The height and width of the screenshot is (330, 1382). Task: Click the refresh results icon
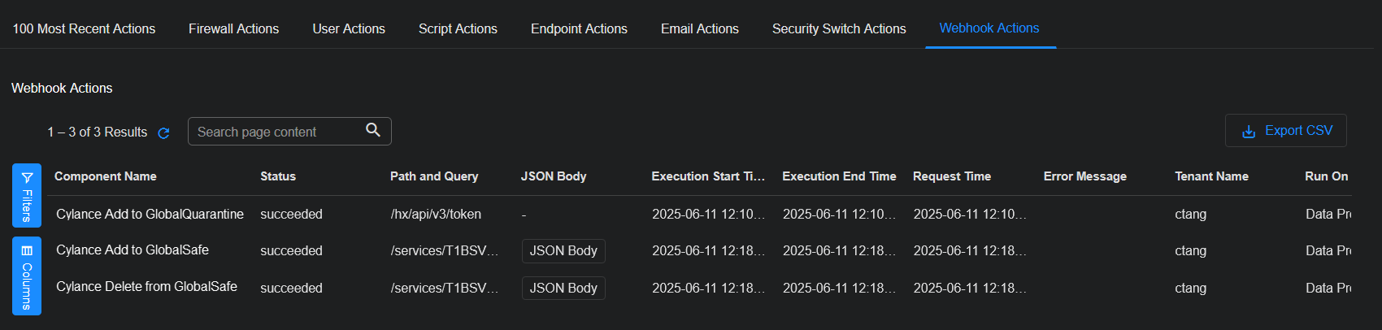coord(163,133)
